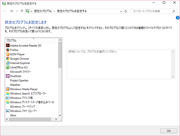Open help with the blue question mark

177,17
